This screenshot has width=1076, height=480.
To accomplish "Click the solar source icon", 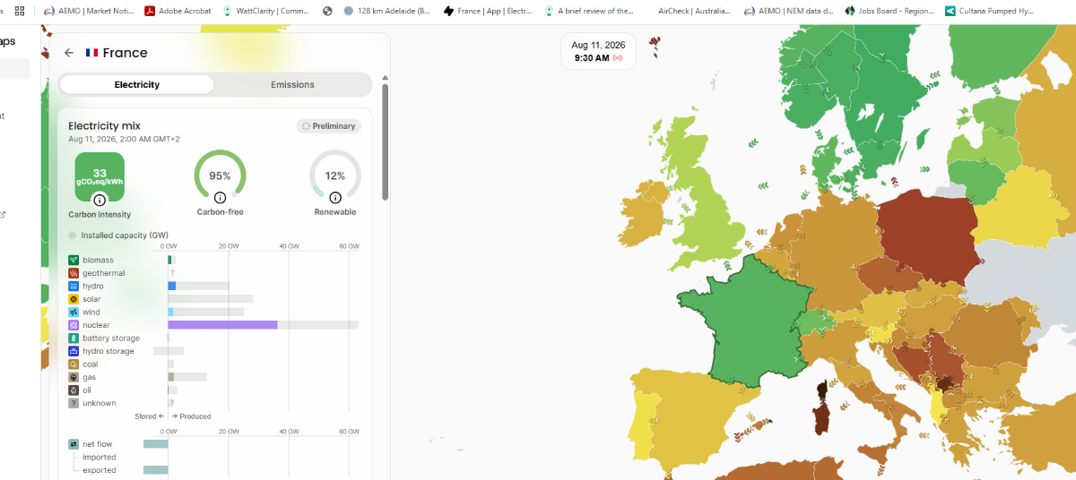I will (74, 299).
